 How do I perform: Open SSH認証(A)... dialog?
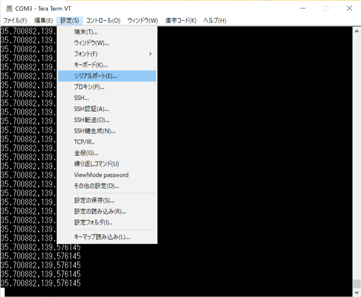[x=92, y=109]
